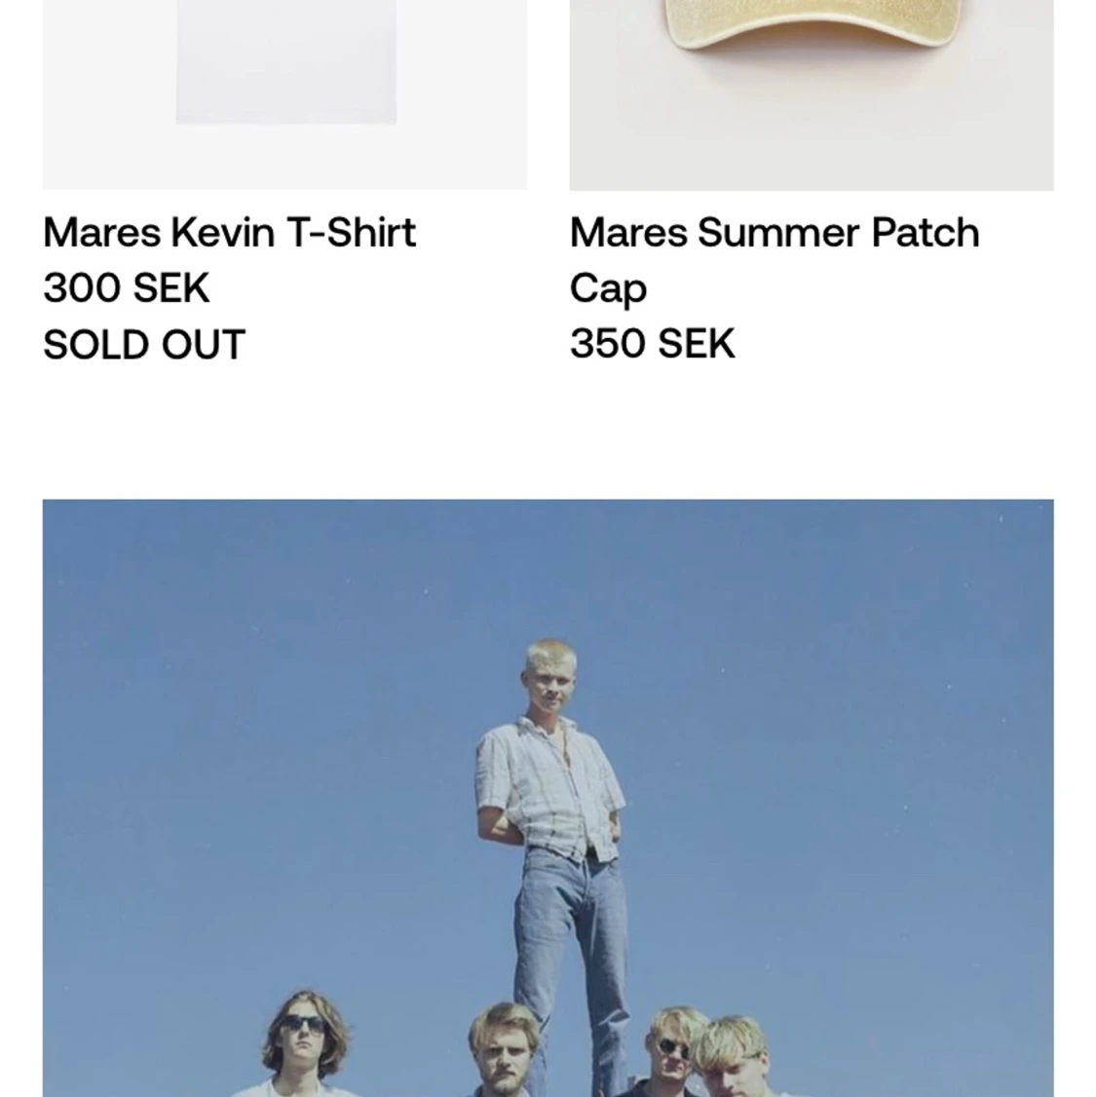Click the cap's curved brim
Viewport: 1096px width, 1097px height.
812,28
